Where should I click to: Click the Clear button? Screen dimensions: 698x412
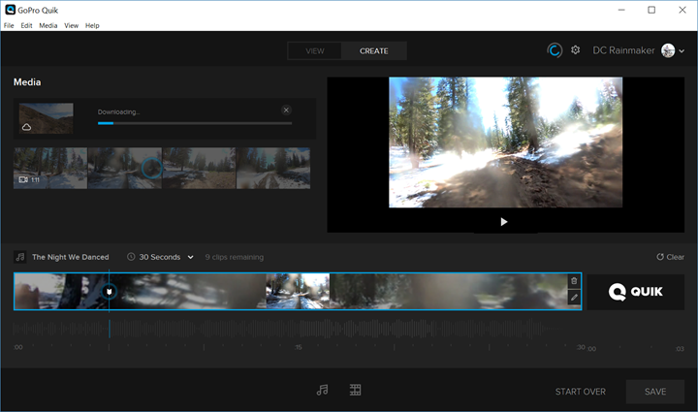pyautogui.click(x=671, y=257)
